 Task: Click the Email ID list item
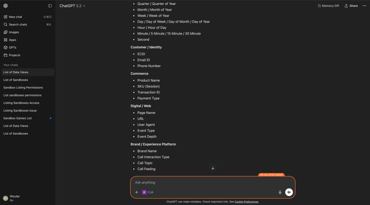[144, 60]
